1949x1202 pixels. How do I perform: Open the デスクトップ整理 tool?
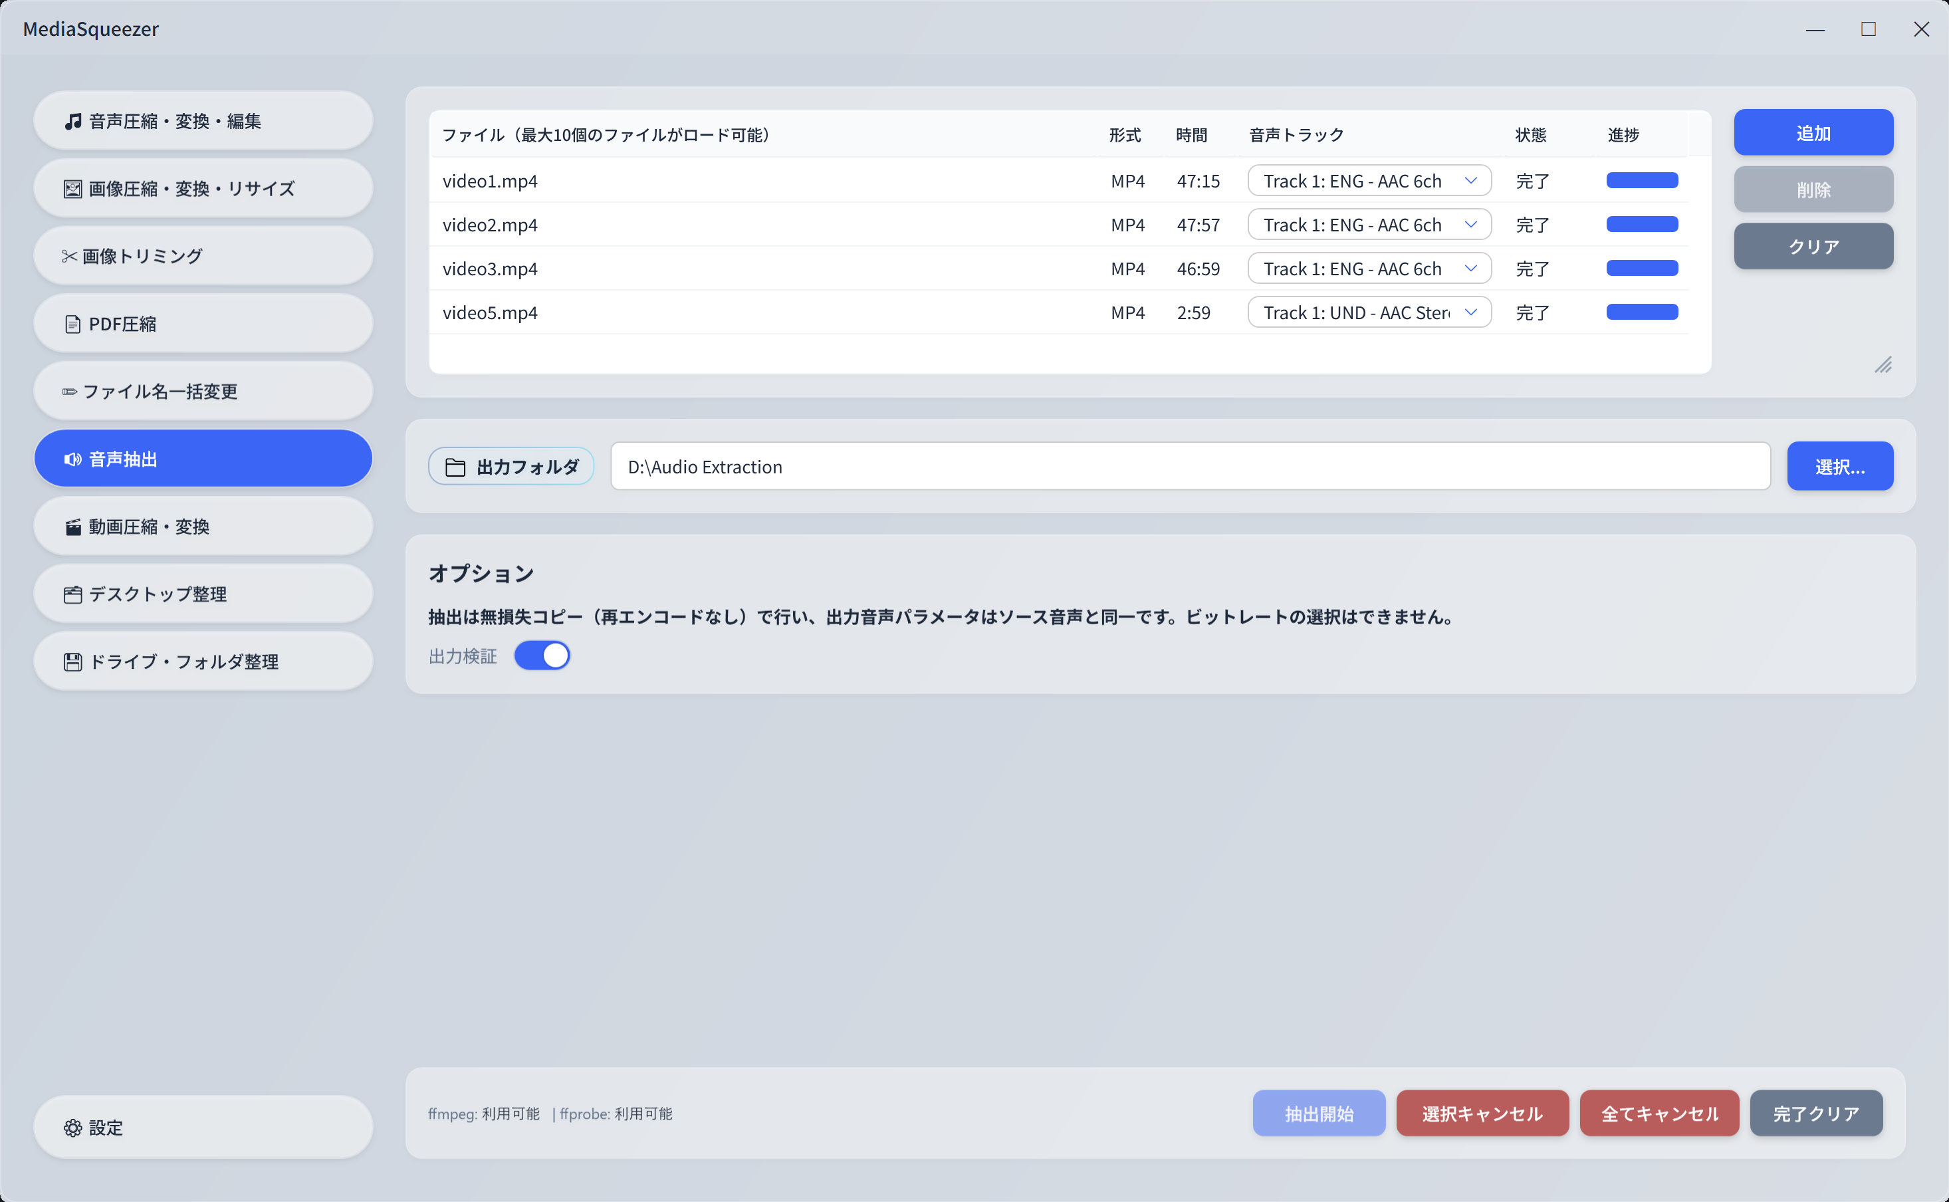click(203, 593)
